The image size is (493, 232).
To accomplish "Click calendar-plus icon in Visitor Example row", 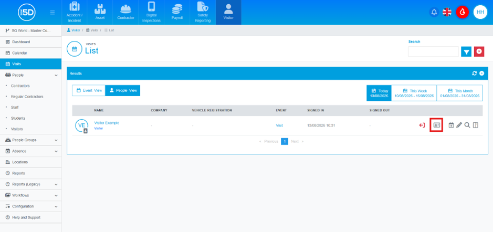I will [451, 125].
